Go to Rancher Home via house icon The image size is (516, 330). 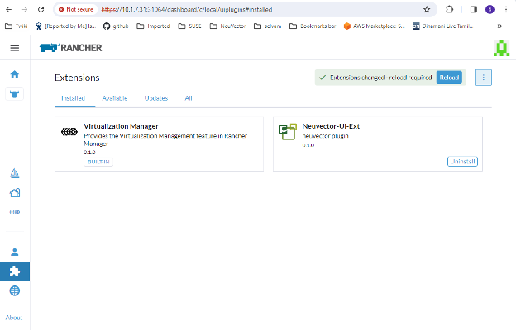click(14, 74)
